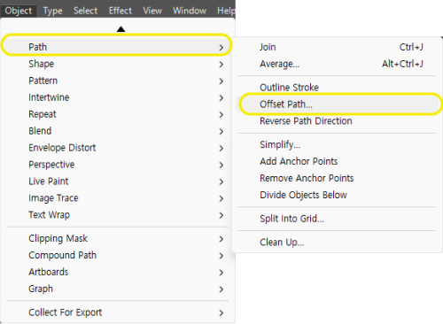Expand Collect For Export submenu
The height and width of the screenshot is (324, 443).
tap(117, 312)
